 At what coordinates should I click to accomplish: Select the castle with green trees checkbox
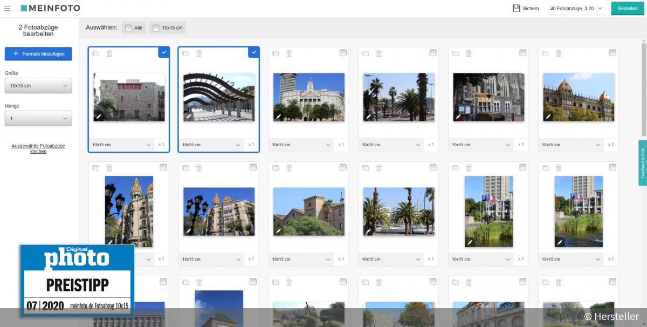point(343,167)
